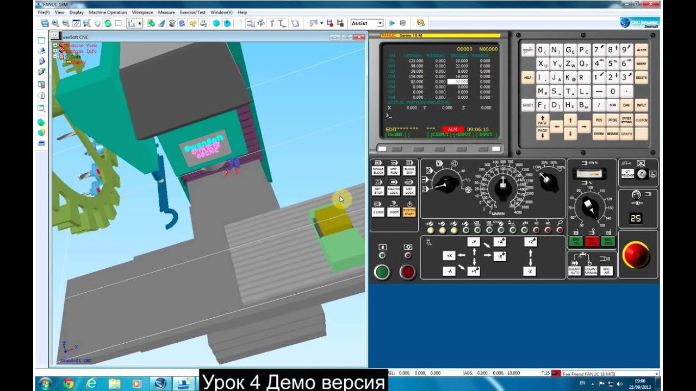Viewport: 696px width, 391px height.
Task: Click the red SPD STOP button
Action: 592,241
